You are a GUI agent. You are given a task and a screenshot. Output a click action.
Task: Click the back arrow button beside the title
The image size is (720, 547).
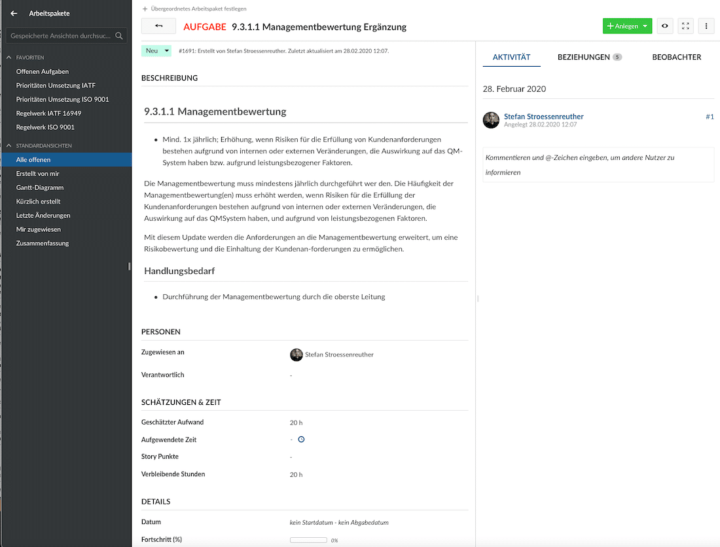pos(158,26)
